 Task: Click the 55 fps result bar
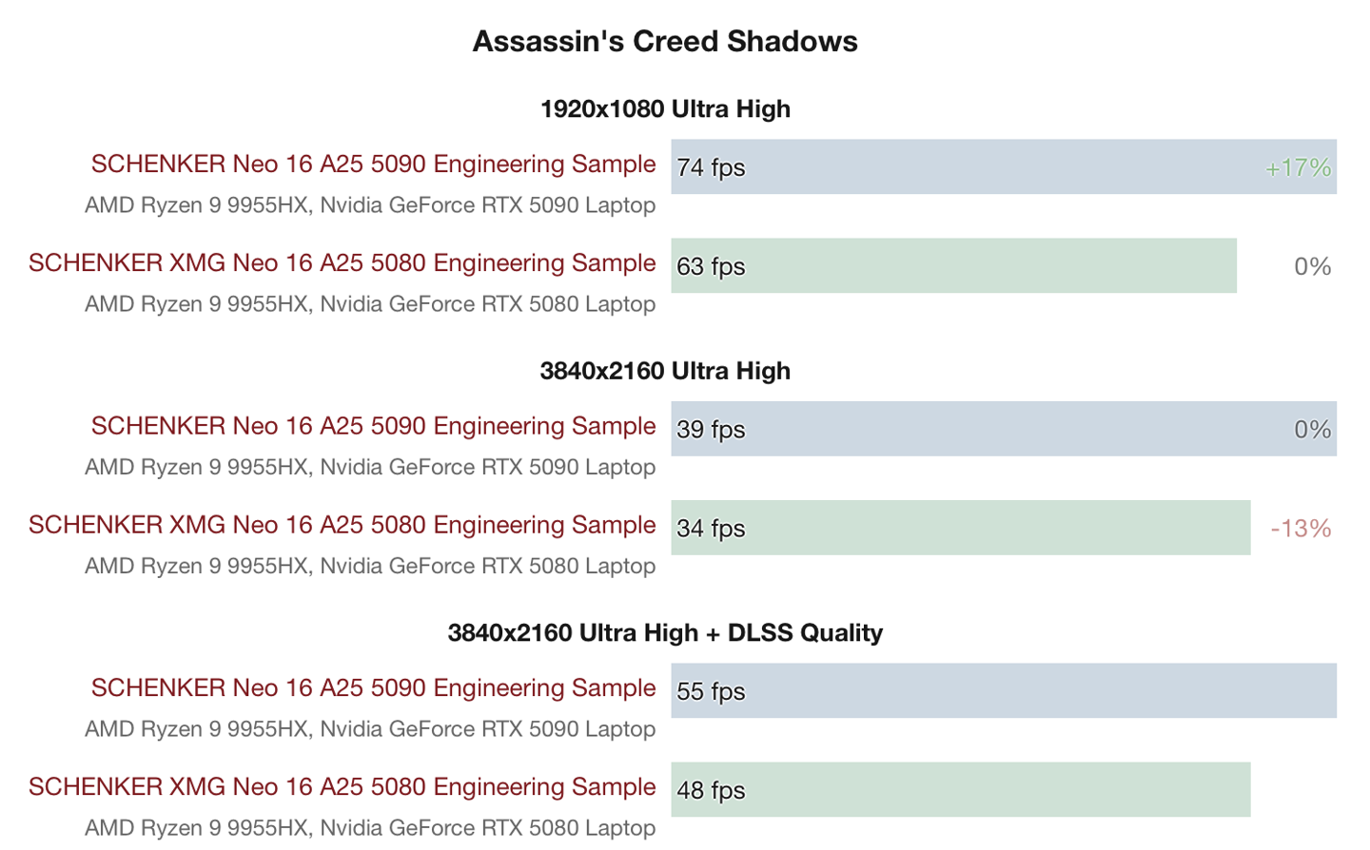tap(1003, 691)
